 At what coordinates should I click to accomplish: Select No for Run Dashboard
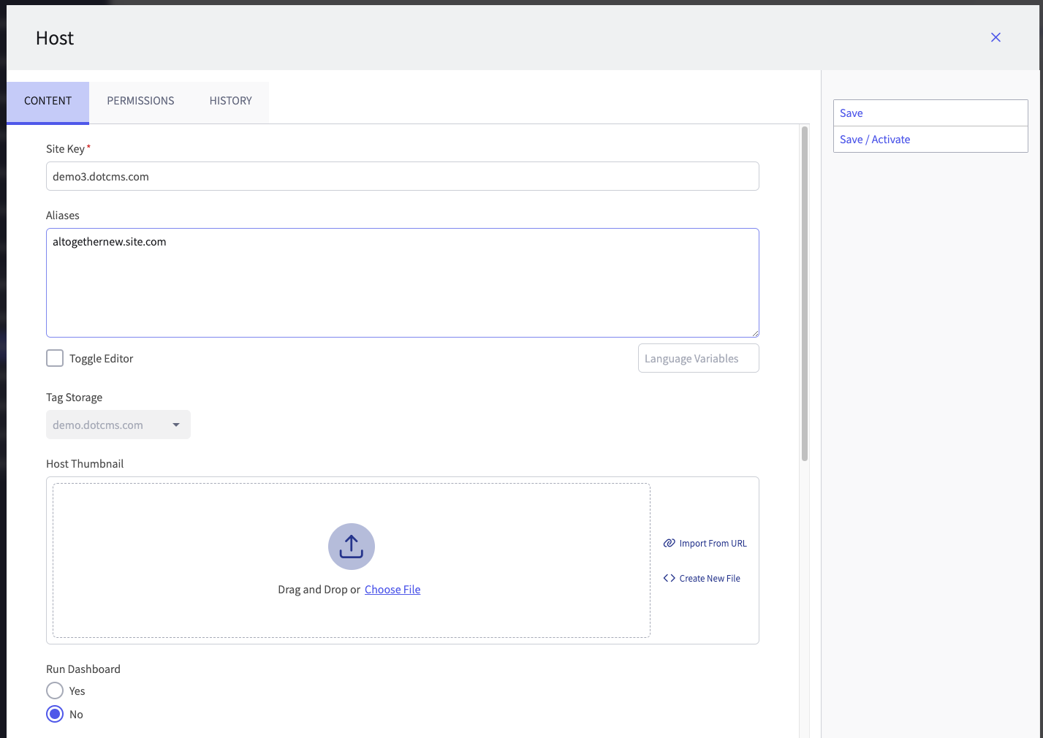[x=55, y=714]
